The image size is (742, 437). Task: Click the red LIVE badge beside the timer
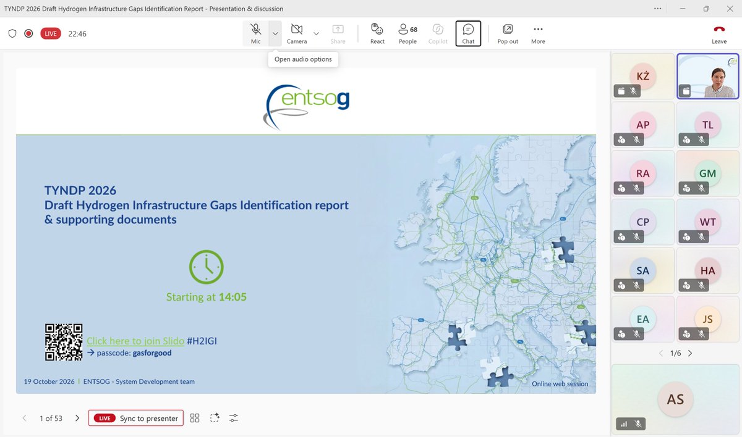pos(51,33)
